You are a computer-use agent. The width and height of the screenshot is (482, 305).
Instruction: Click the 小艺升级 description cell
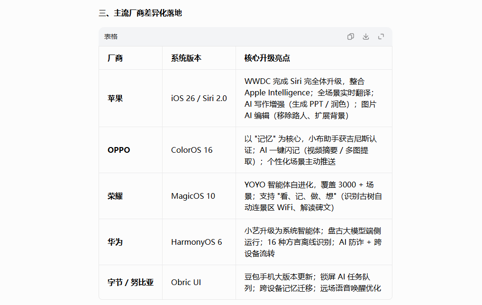tap(314, 242)
